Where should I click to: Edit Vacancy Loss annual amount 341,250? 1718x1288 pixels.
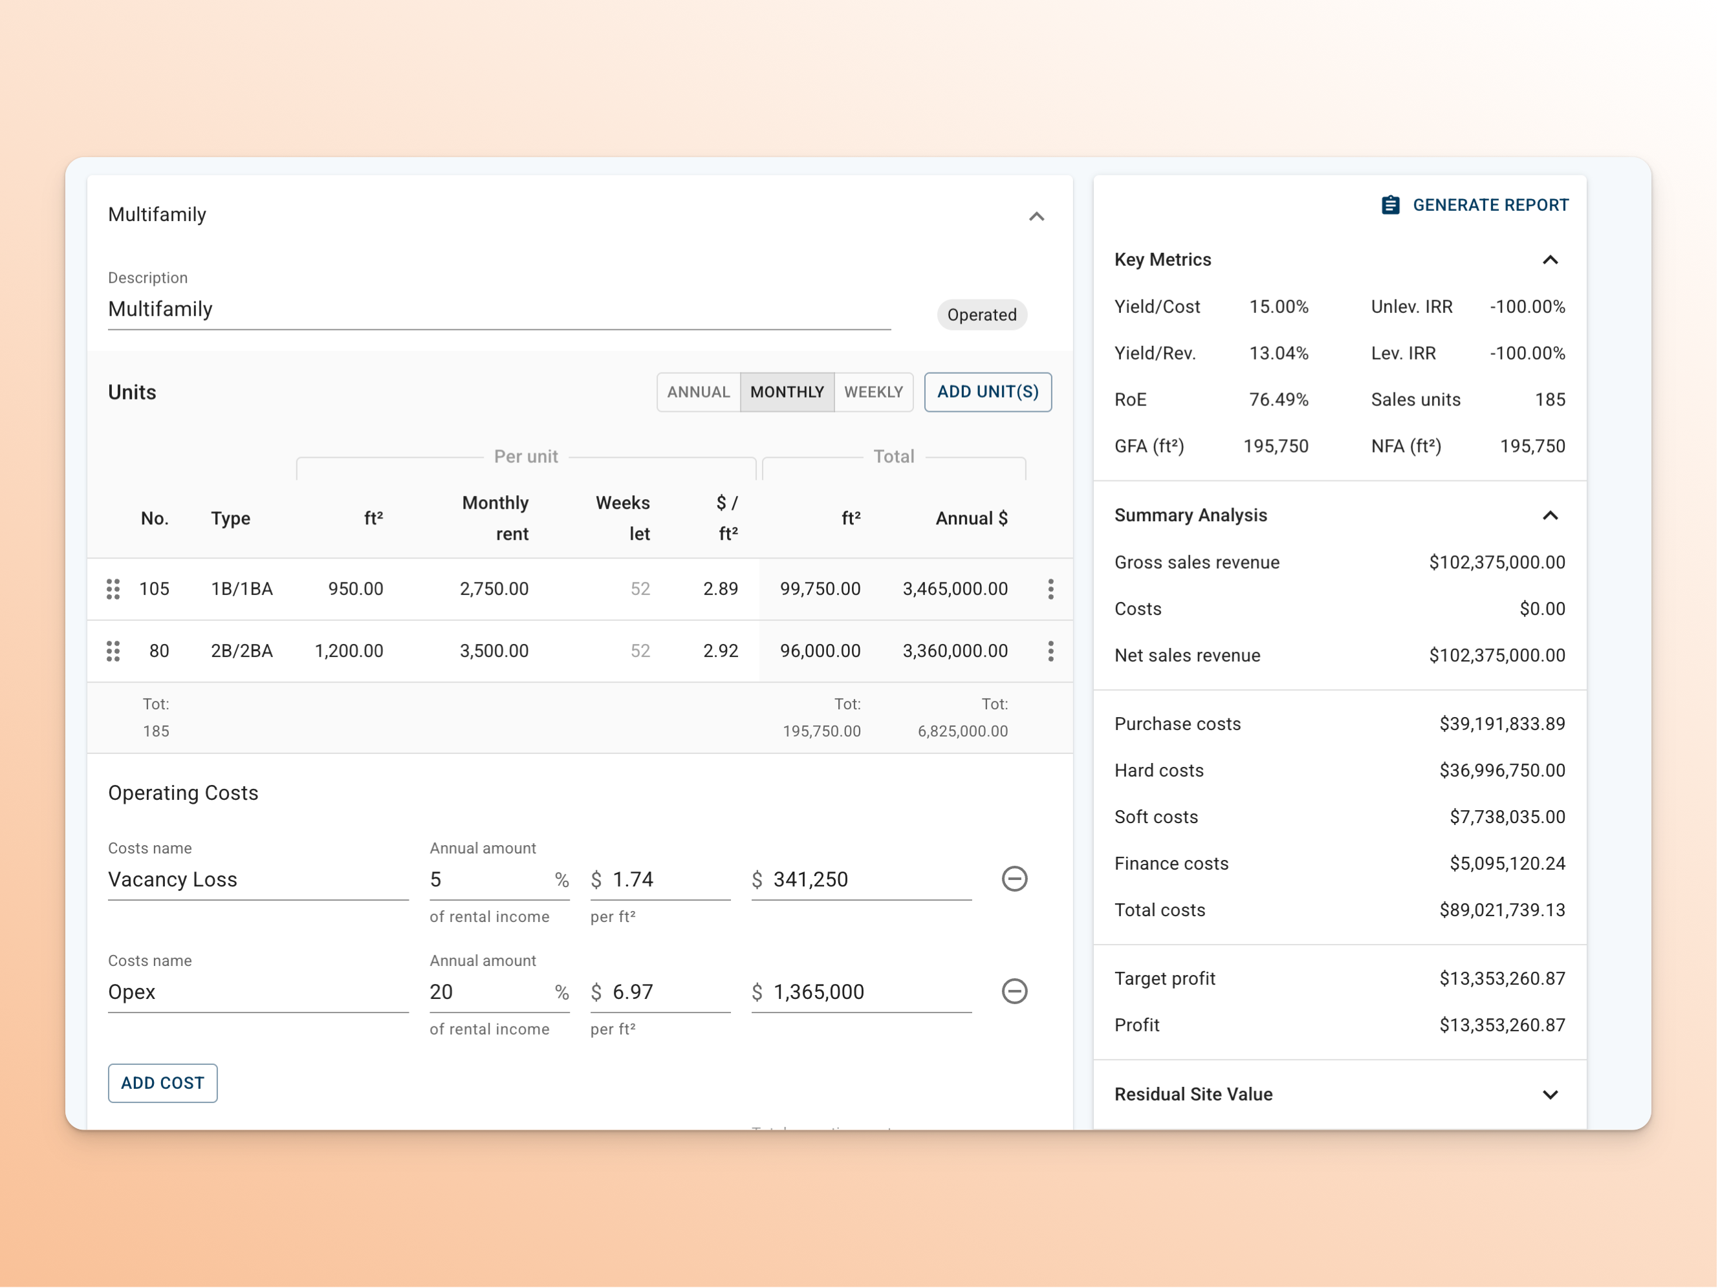coord(862,879)
